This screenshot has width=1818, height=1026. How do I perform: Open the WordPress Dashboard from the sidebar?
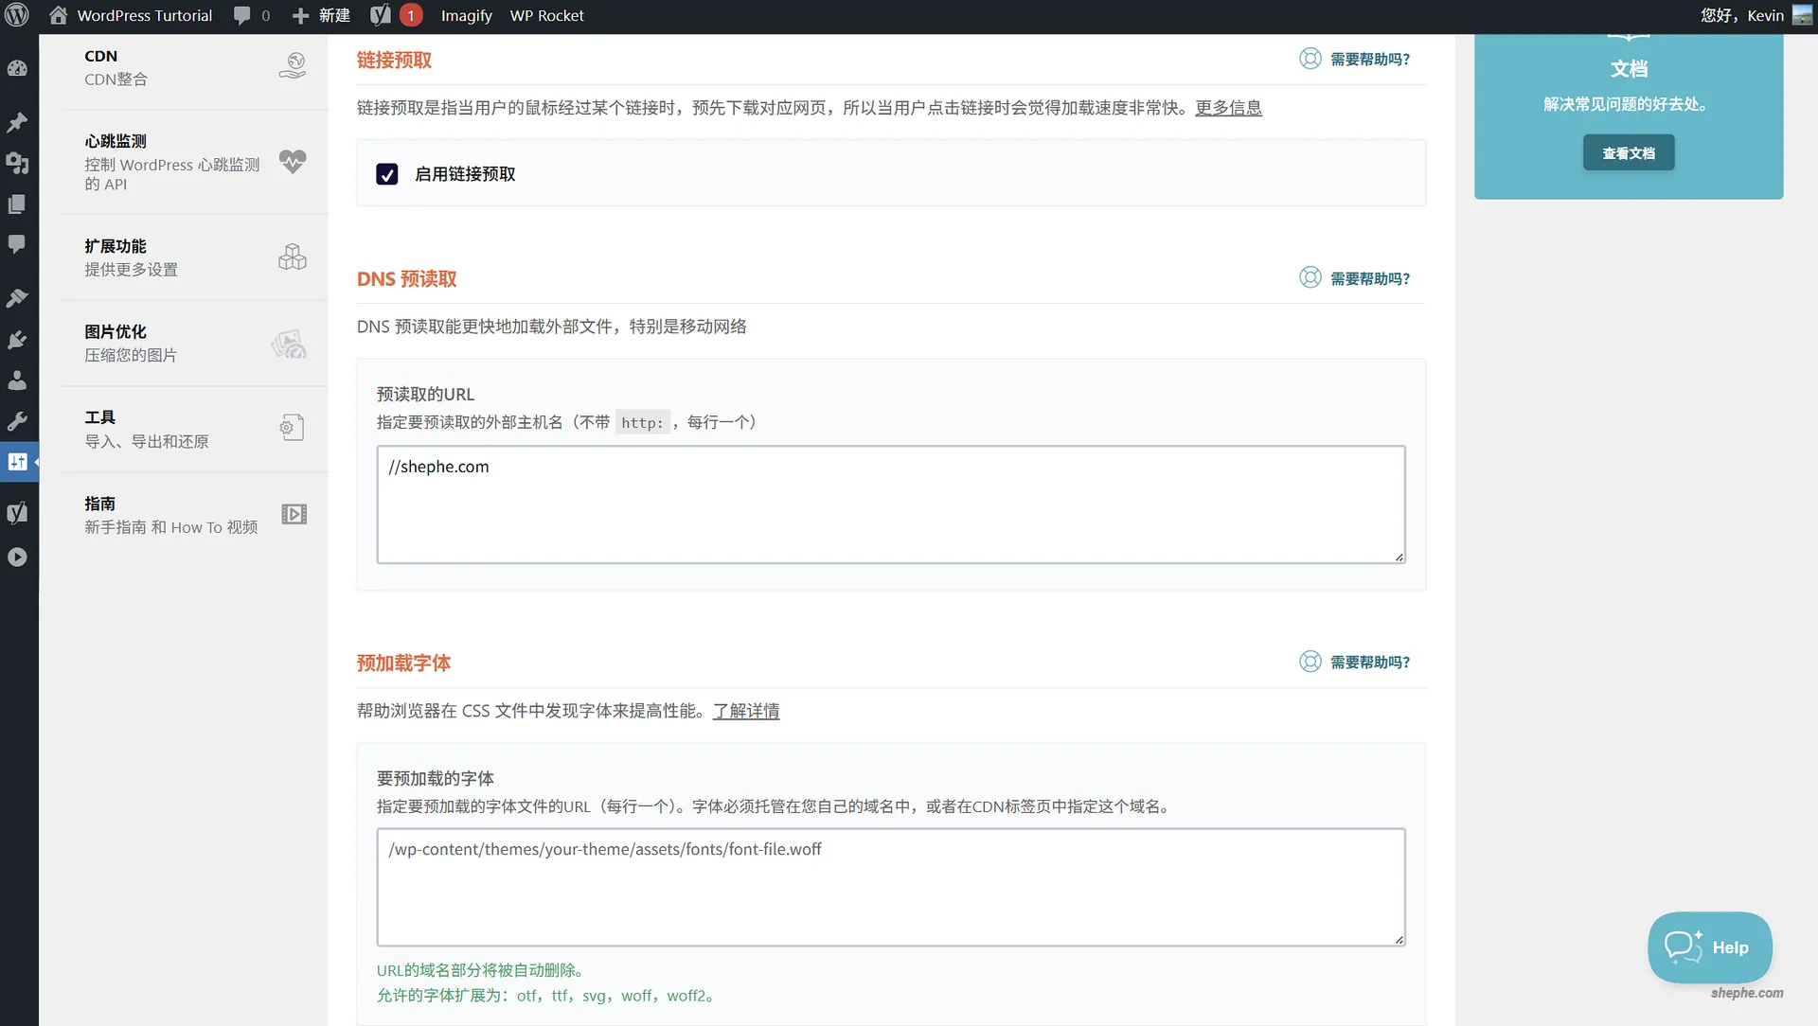tap(17, 68)
